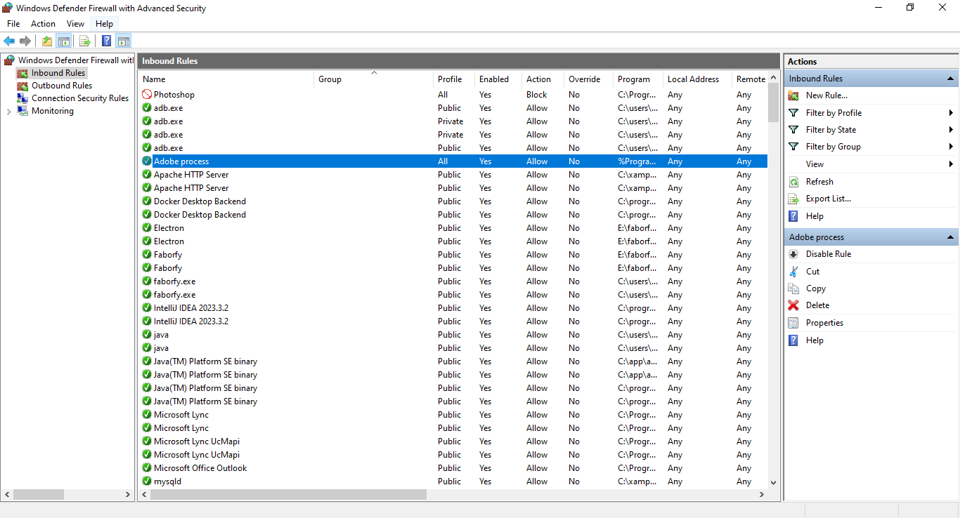Screen dimensions: 960x518
Task: Open Help under Adobe process section
Action: pyautogui.click(x=815, y=340)
